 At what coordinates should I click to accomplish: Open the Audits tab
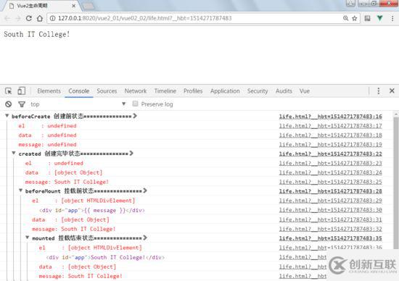click(284, 91)
